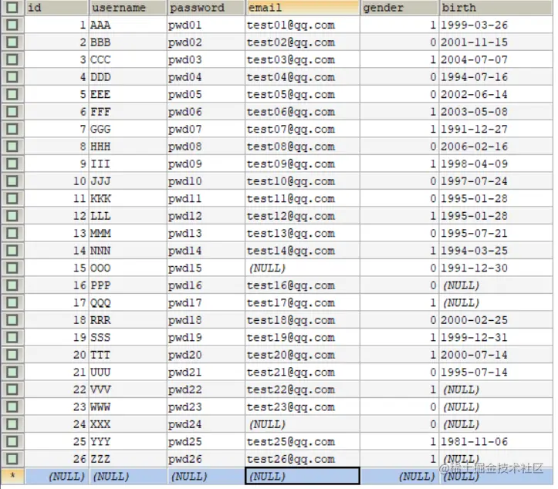Viewport: 558px width, 489px height.
Task: Select username cell HHH
Action: coord(128,147)
